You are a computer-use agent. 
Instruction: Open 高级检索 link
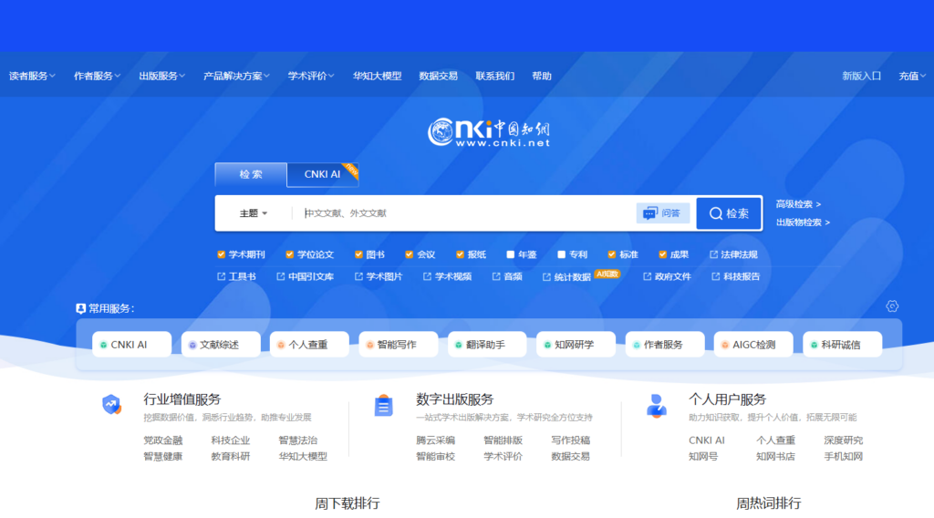tap(798, 204)
